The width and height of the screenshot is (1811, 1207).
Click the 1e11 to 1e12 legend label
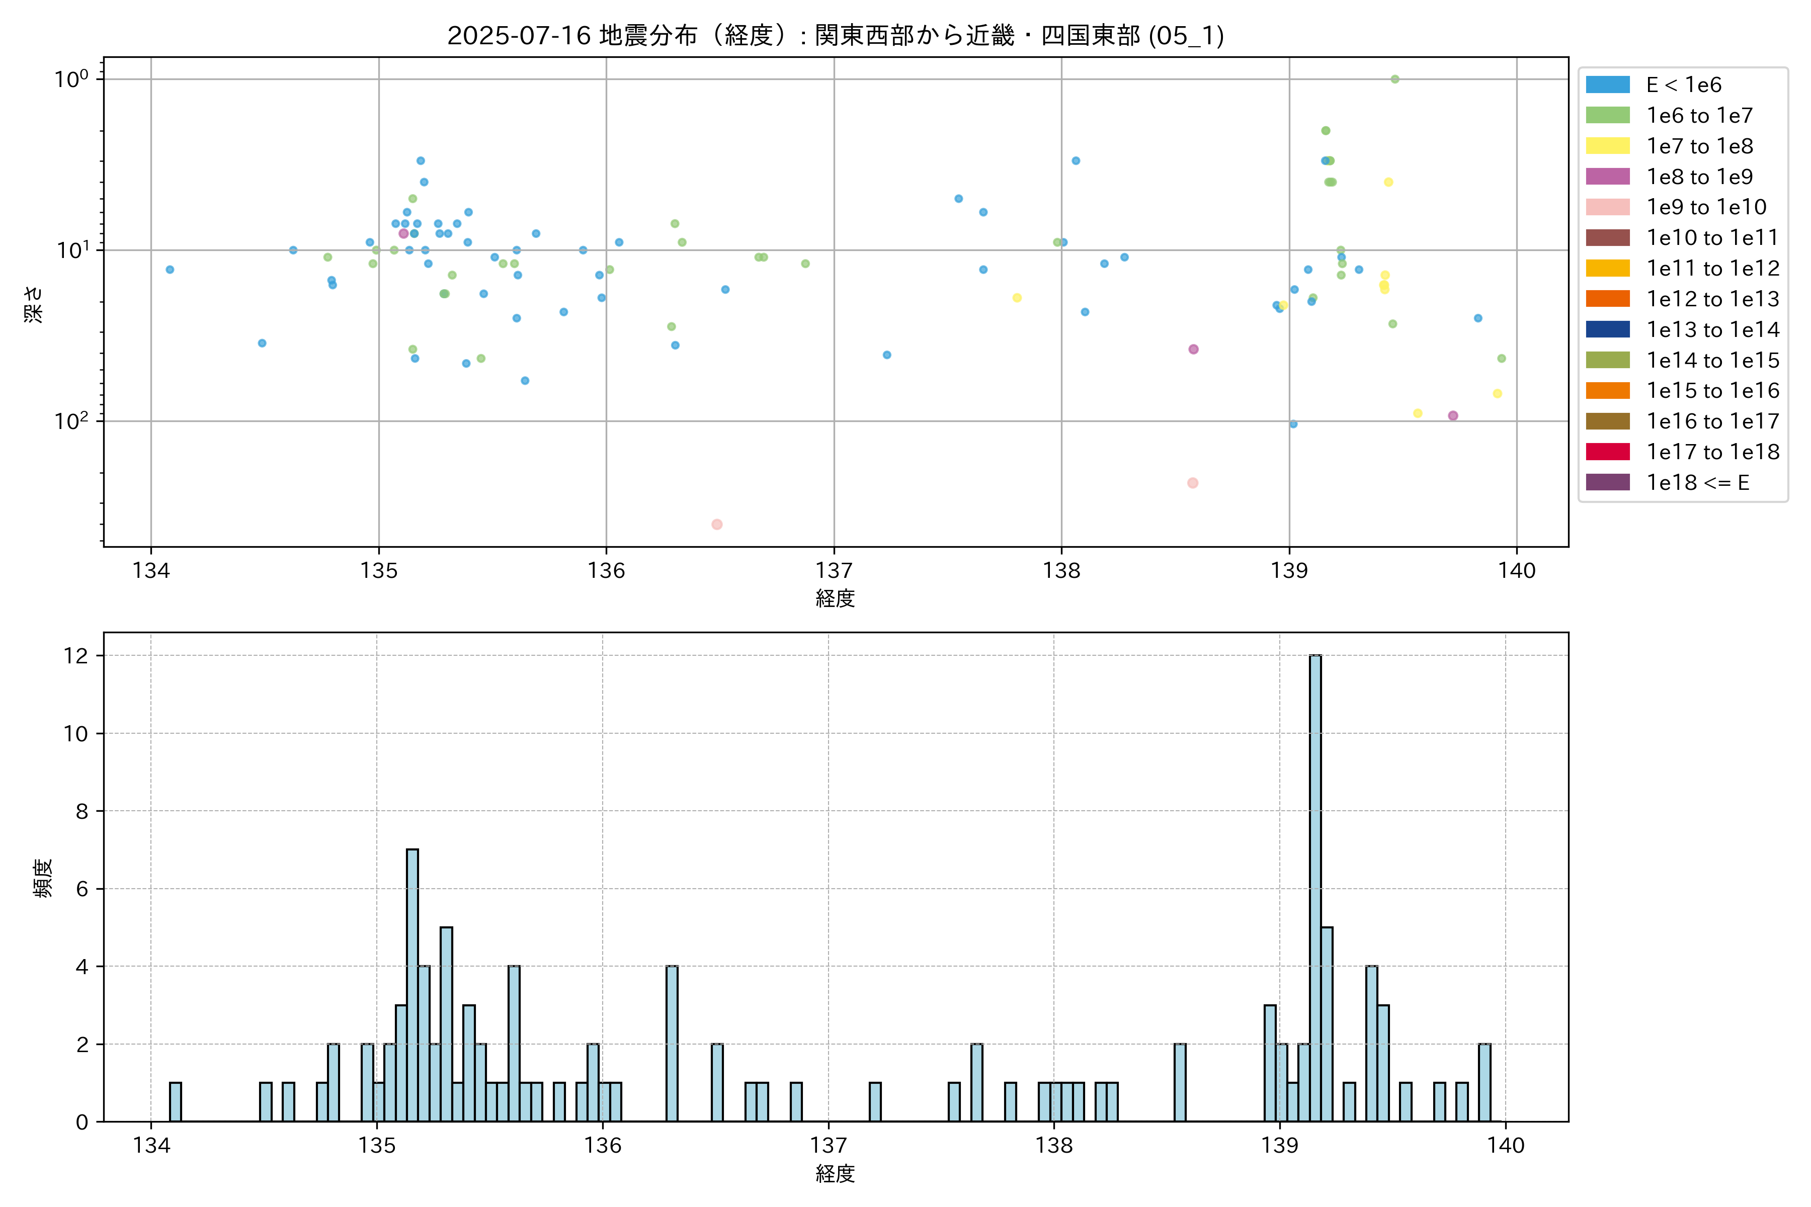(x=1712, y=269)
